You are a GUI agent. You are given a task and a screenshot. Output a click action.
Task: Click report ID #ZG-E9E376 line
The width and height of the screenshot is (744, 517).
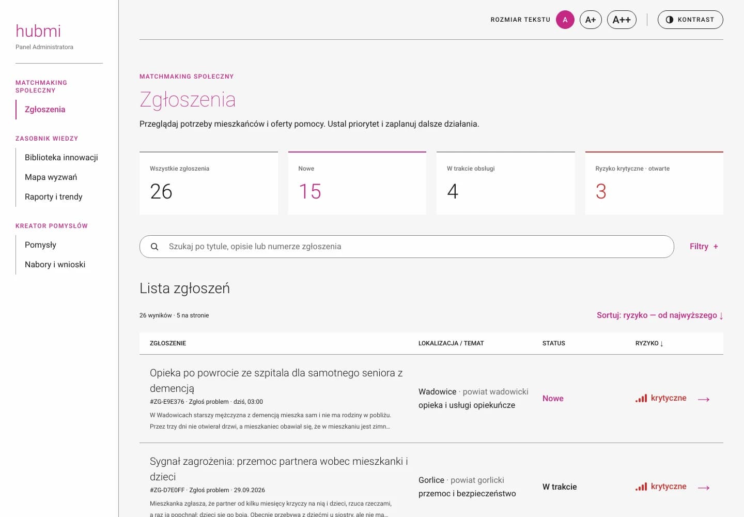tap(206, 402)
